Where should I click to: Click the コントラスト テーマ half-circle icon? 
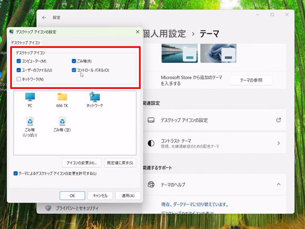click(x=151, y=144)
